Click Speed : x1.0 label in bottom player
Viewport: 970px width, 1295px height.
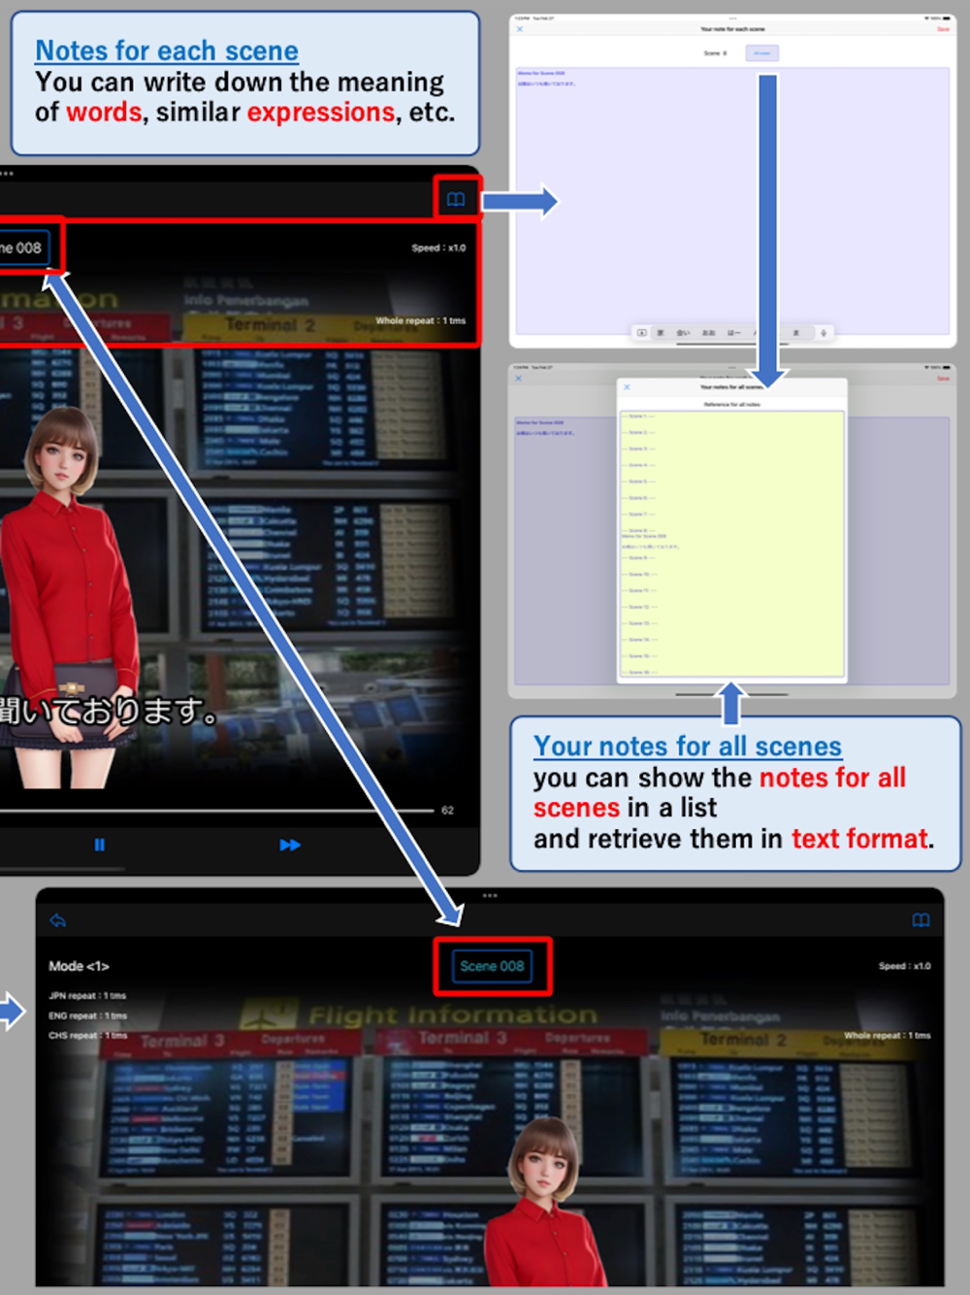(x=904, y=966)
